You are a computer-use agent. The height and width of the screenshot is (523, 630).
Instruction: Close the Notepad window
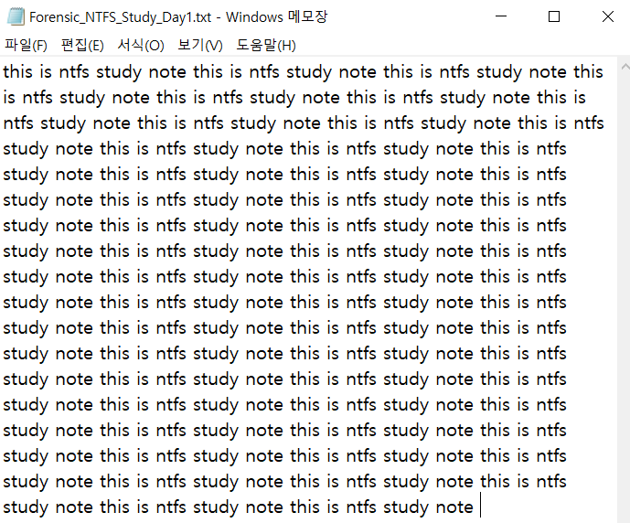click(608, 16)
